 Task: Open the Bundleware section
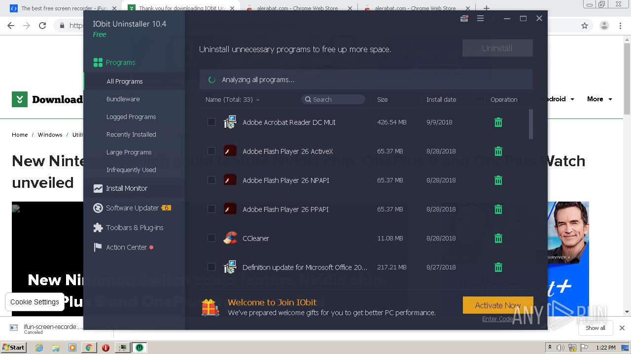(x=123, y=99)
